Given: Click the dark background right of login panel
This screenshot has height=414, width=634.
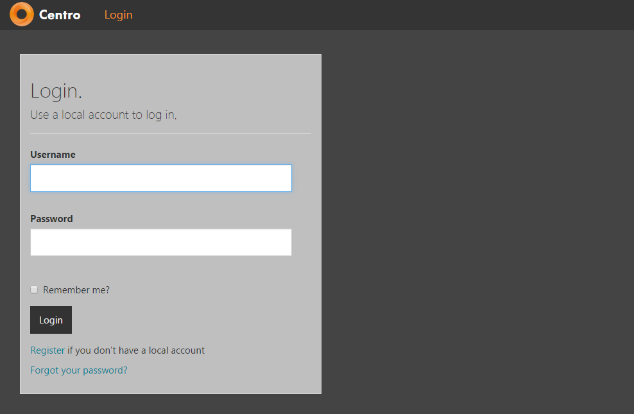Looking at the screenshot, I should click(x=475, y=225).
